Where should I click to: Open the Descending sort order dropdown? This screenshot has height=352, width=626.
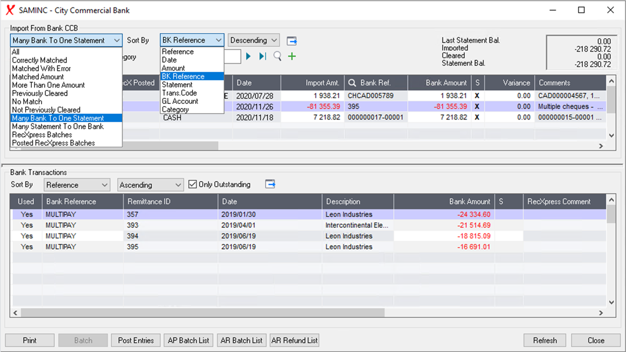(x=254, y=40)
